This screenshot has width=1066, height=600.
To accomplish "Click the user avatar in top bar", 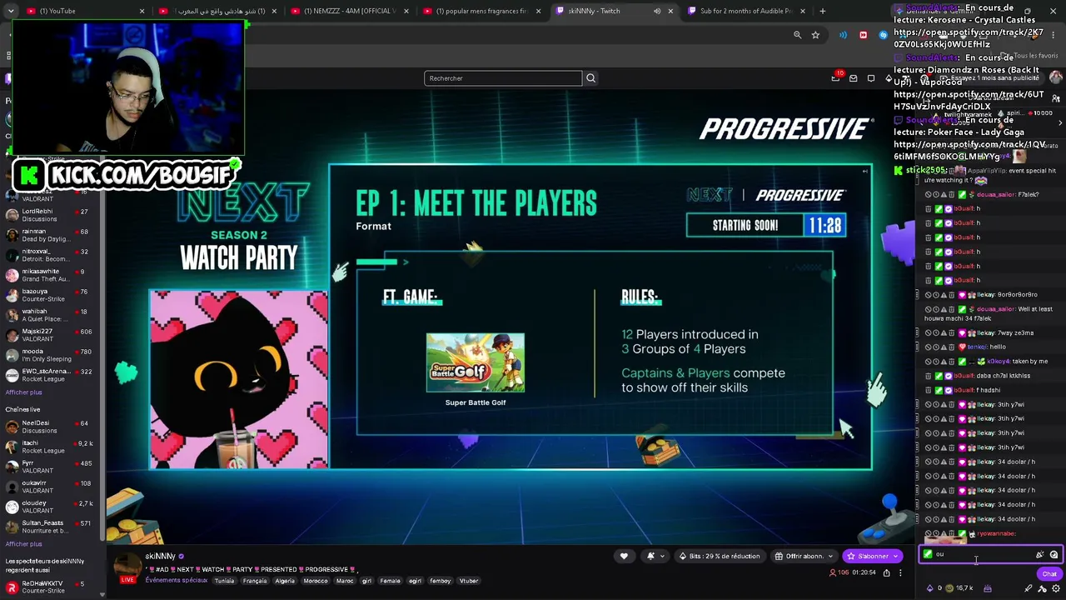I will [1055, 77].
